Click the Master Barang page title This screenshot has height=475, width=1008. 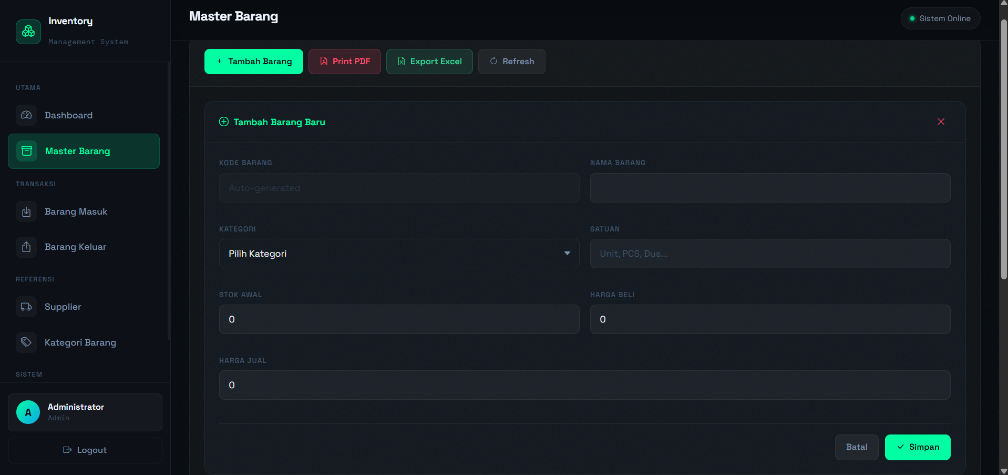[x=233, y=16]
